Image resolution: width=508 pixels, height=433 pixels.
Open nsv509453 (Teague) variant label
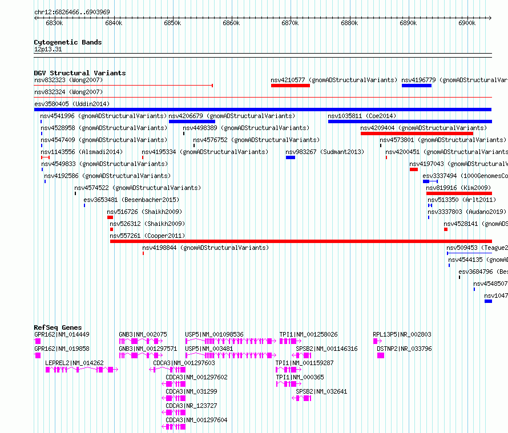coord(477,248)
